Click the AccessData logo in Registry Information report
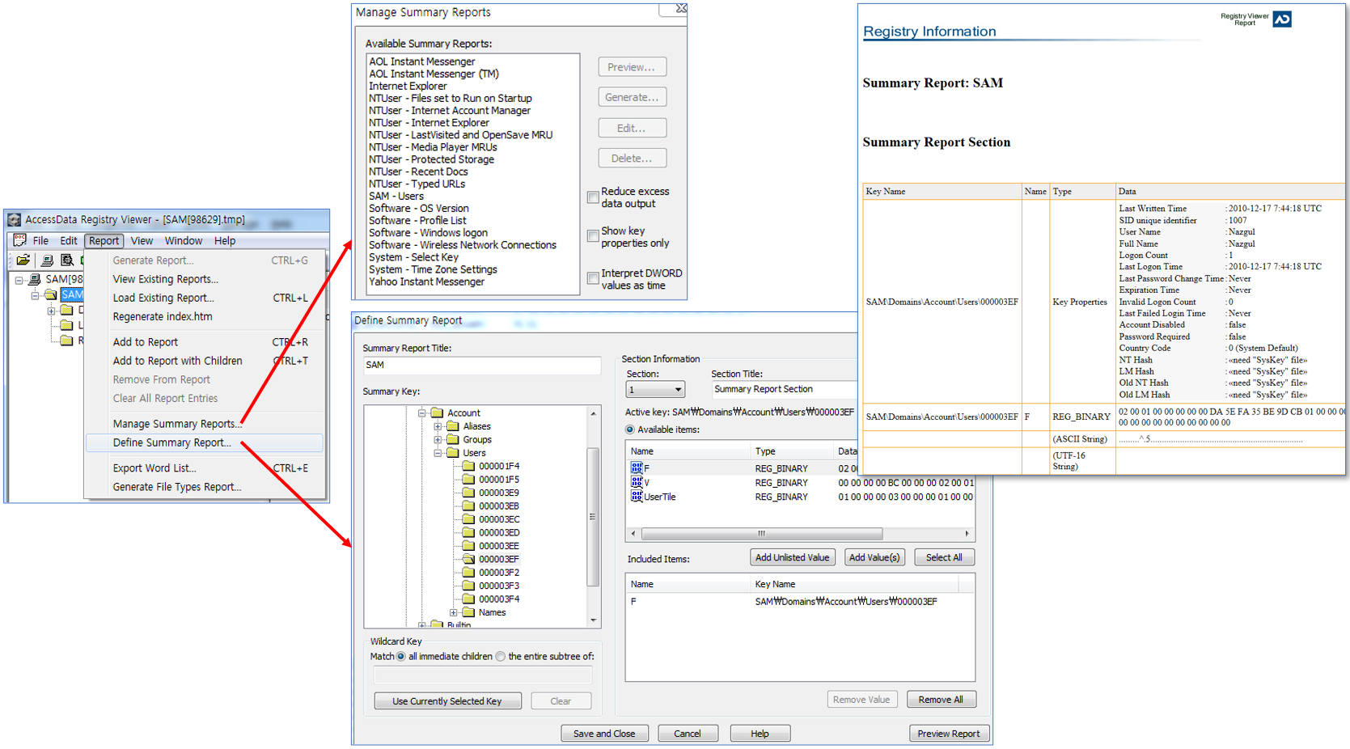The width and height of the screenshot is (1350, 749). coord(1282,19)
